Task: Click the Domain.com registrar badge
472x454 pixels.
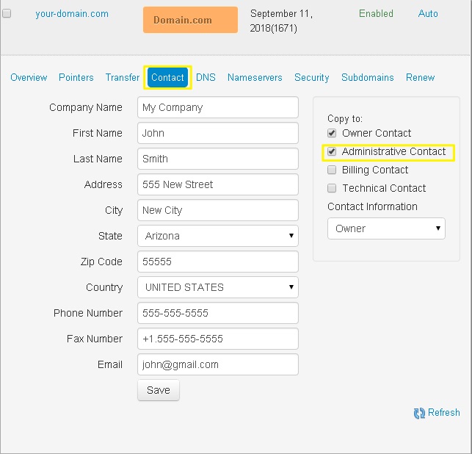Action: click(190, 20)
